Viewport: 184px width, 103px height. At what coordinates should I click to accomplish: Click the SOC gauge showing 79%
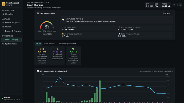(x=47, y=25)
